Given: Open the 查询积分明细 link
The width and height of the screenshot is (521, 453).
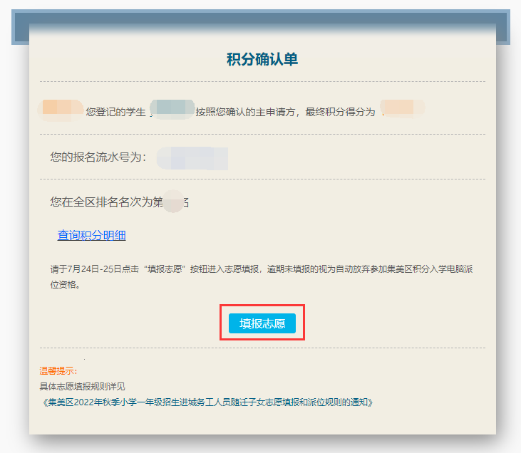Looking at the screenshot, I should coord(91,236).
